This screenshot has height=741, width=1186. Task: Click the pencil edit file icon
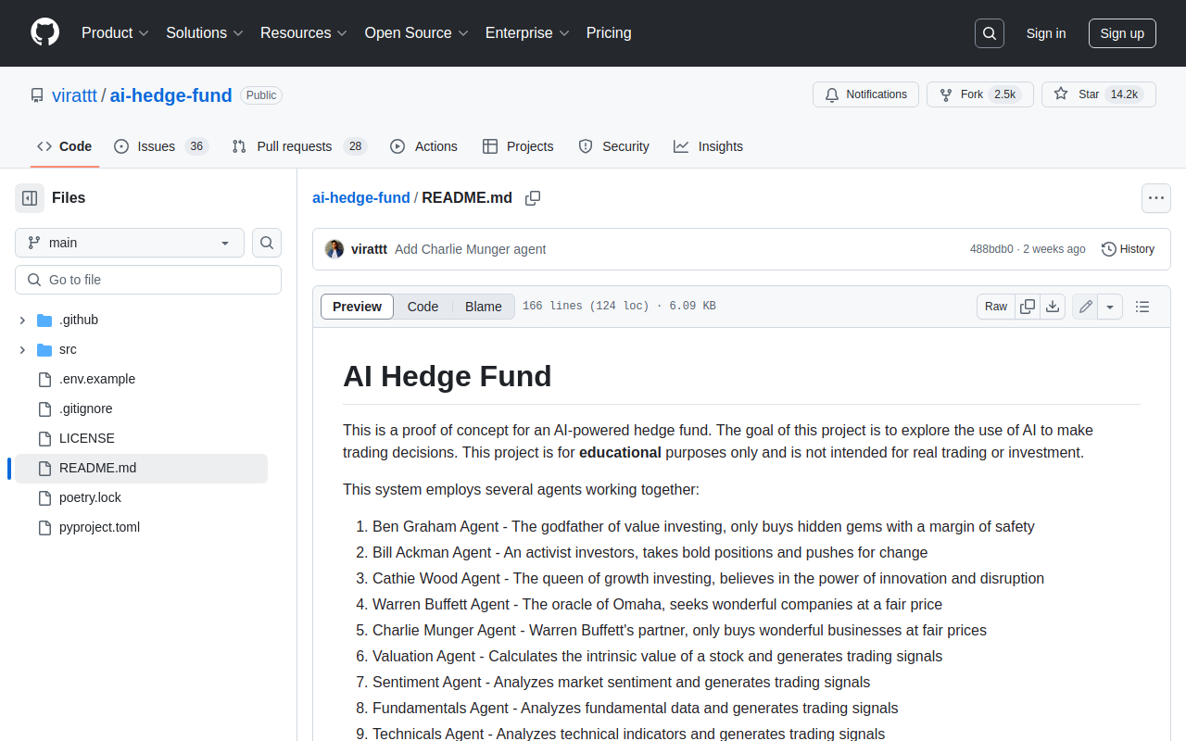pos(1086,307)
